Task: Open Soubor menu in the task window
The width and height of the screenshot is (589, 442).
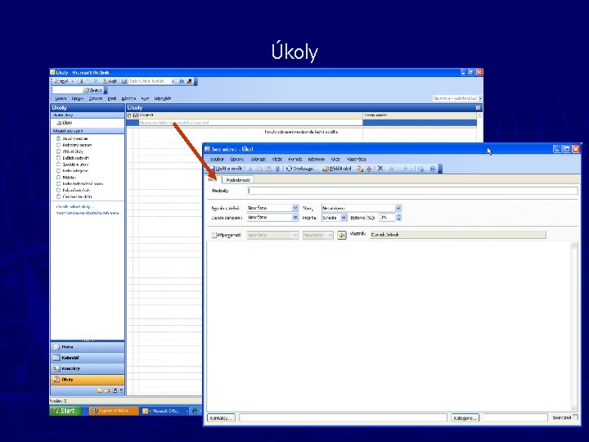Action: coord(217,160)
